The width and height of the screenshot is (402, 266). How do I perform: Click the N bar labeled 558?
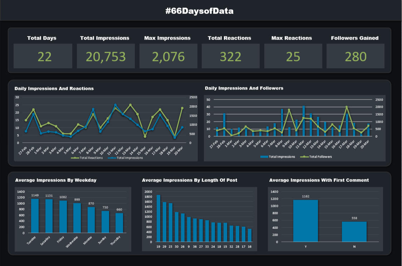tap(354, 231)
